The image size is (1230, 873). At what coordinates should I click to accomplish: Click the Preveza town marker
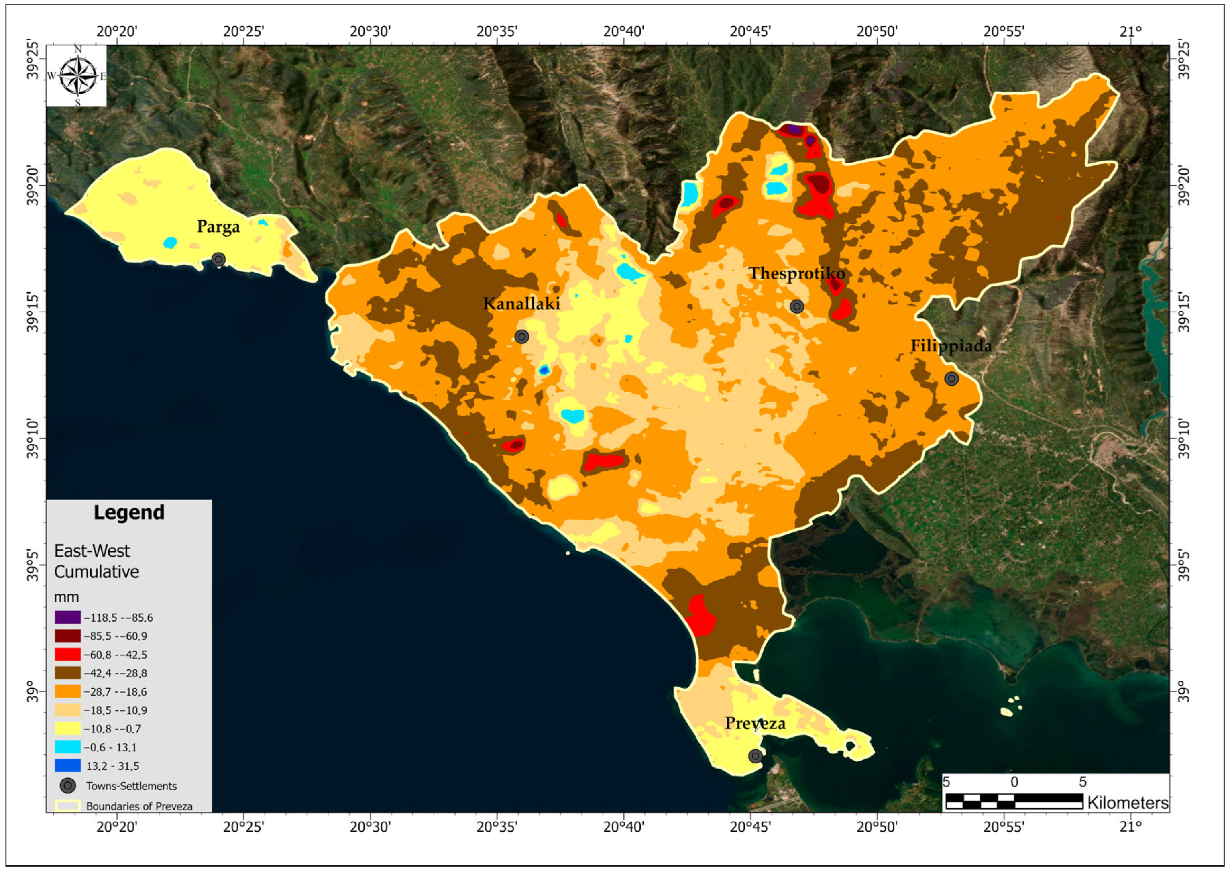(x=756, y=757)
